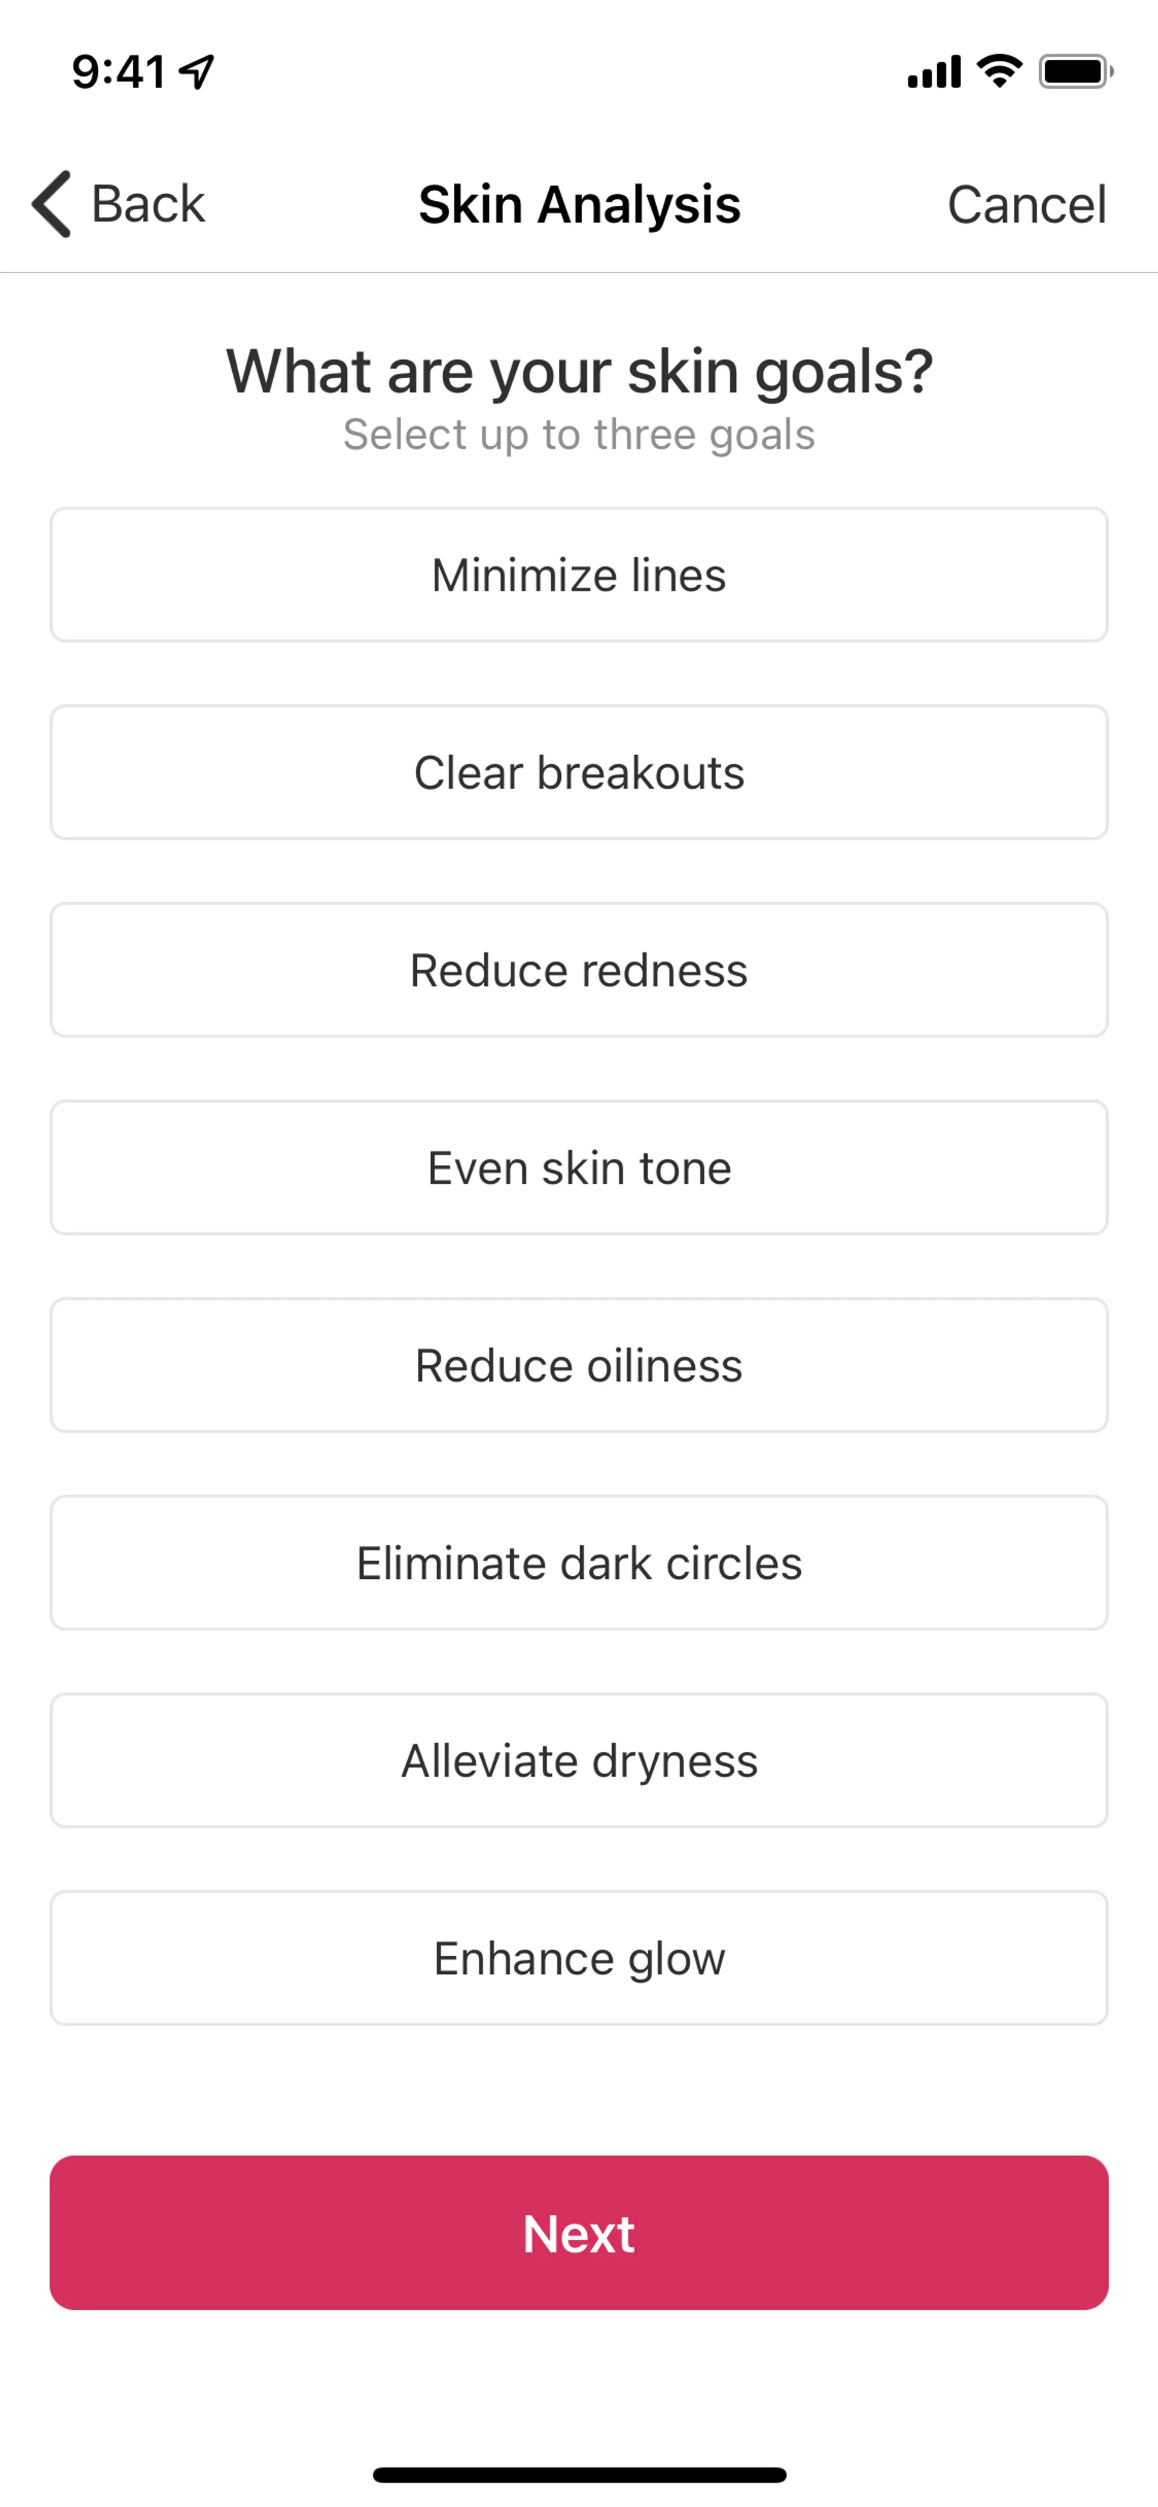Toggle the Enhance glow option
Image resolution: width=1158 pixels, height=2507 pixels.
point(579,1958)
